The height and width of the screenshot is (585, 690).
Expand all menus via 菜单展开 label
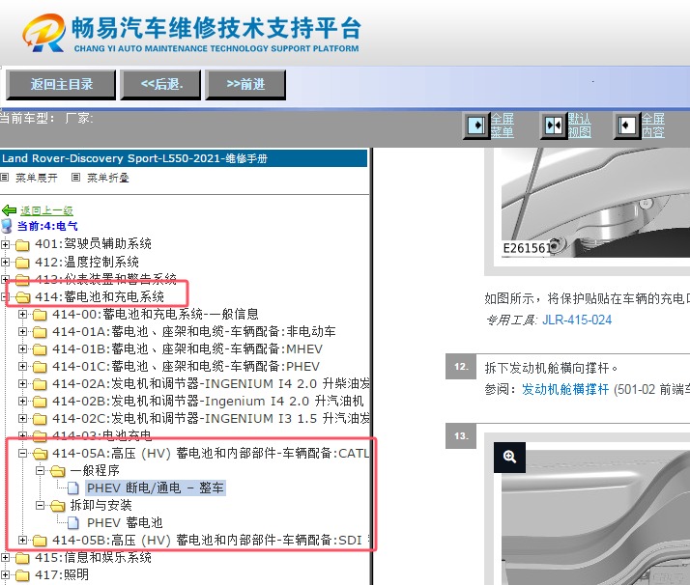tap(37, 178)
